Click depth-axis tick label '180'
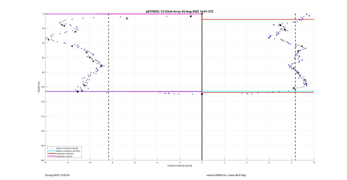 (x=42, y=146)
